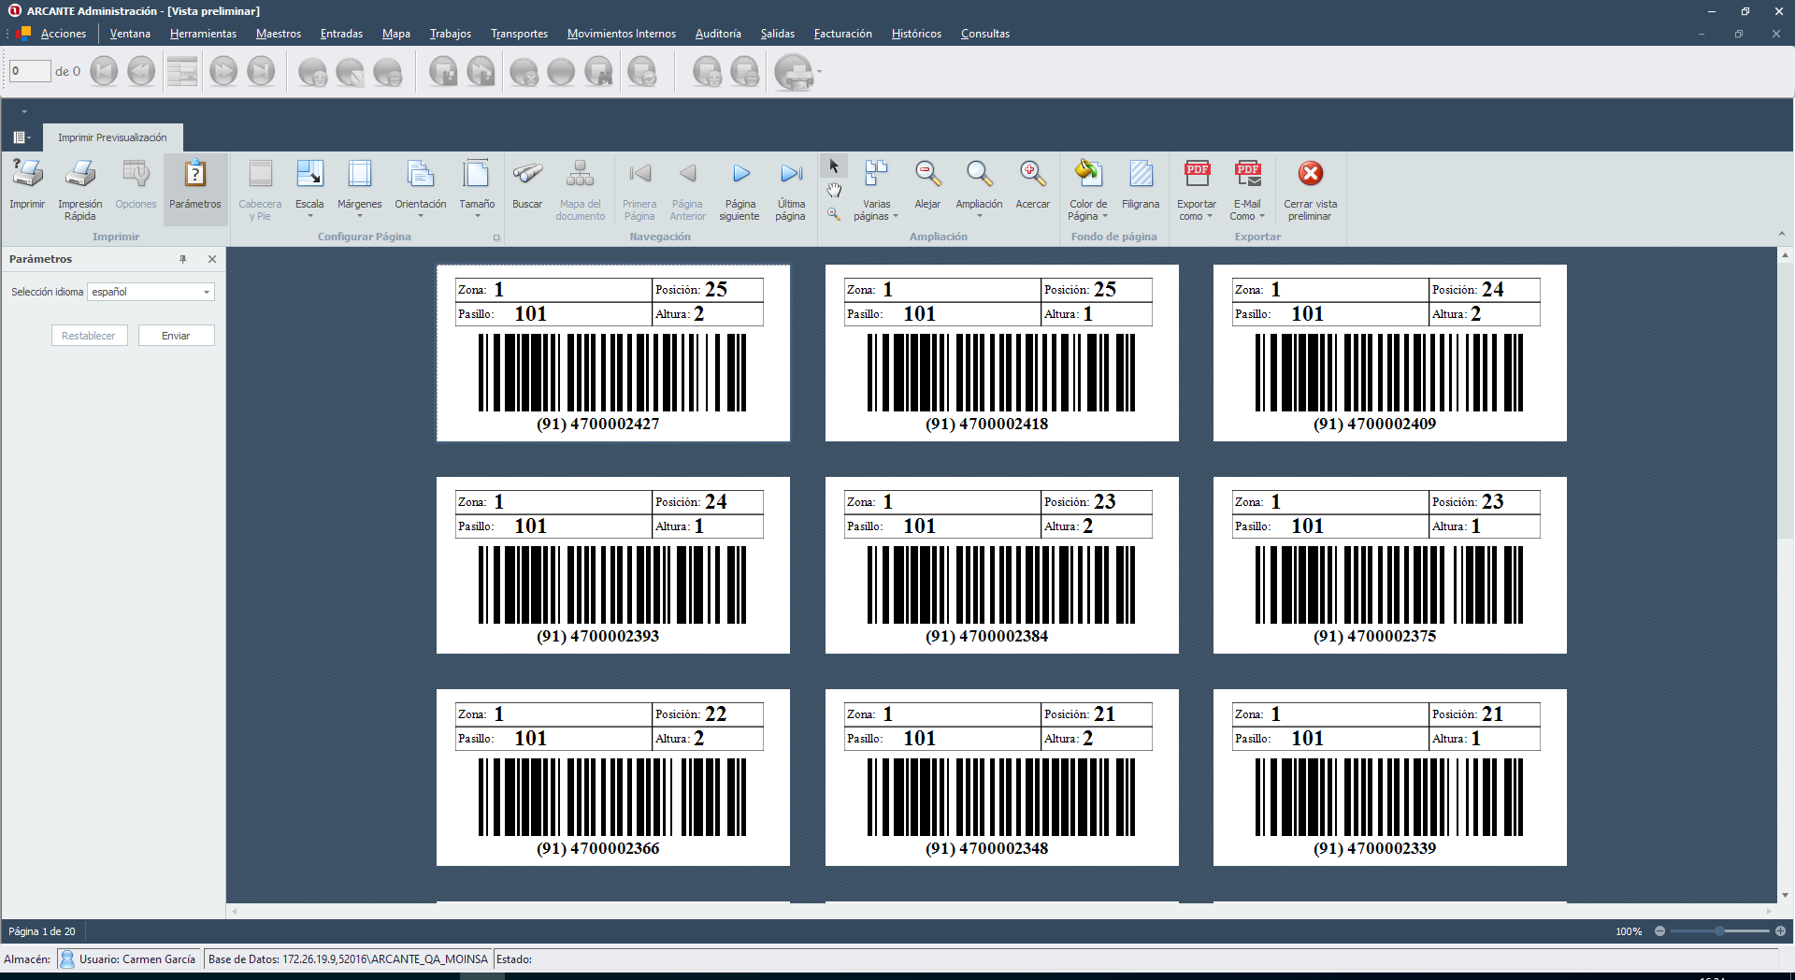The width and height of the screenshot is (1795, 980).
Task: Click Impresión Rápida quick print icon
Action: tap(80, 175)
